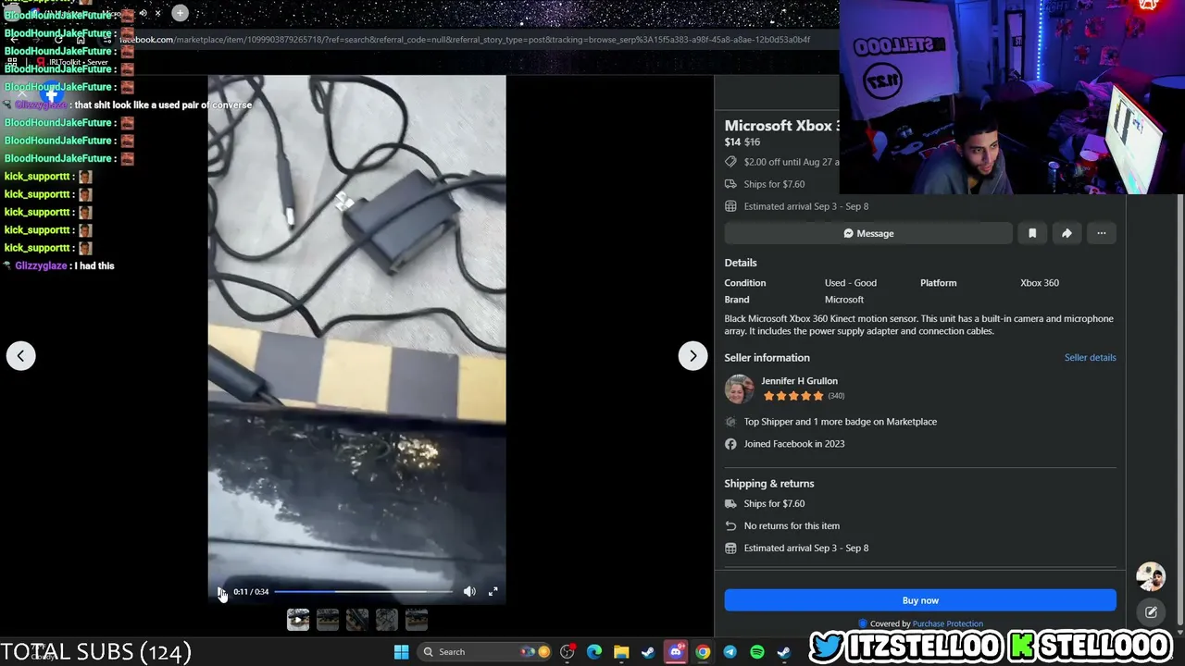The width and height of the screenshot is (1185, 666).
Task: Open Telegram from the taskbar
Action: coord(730,652)
